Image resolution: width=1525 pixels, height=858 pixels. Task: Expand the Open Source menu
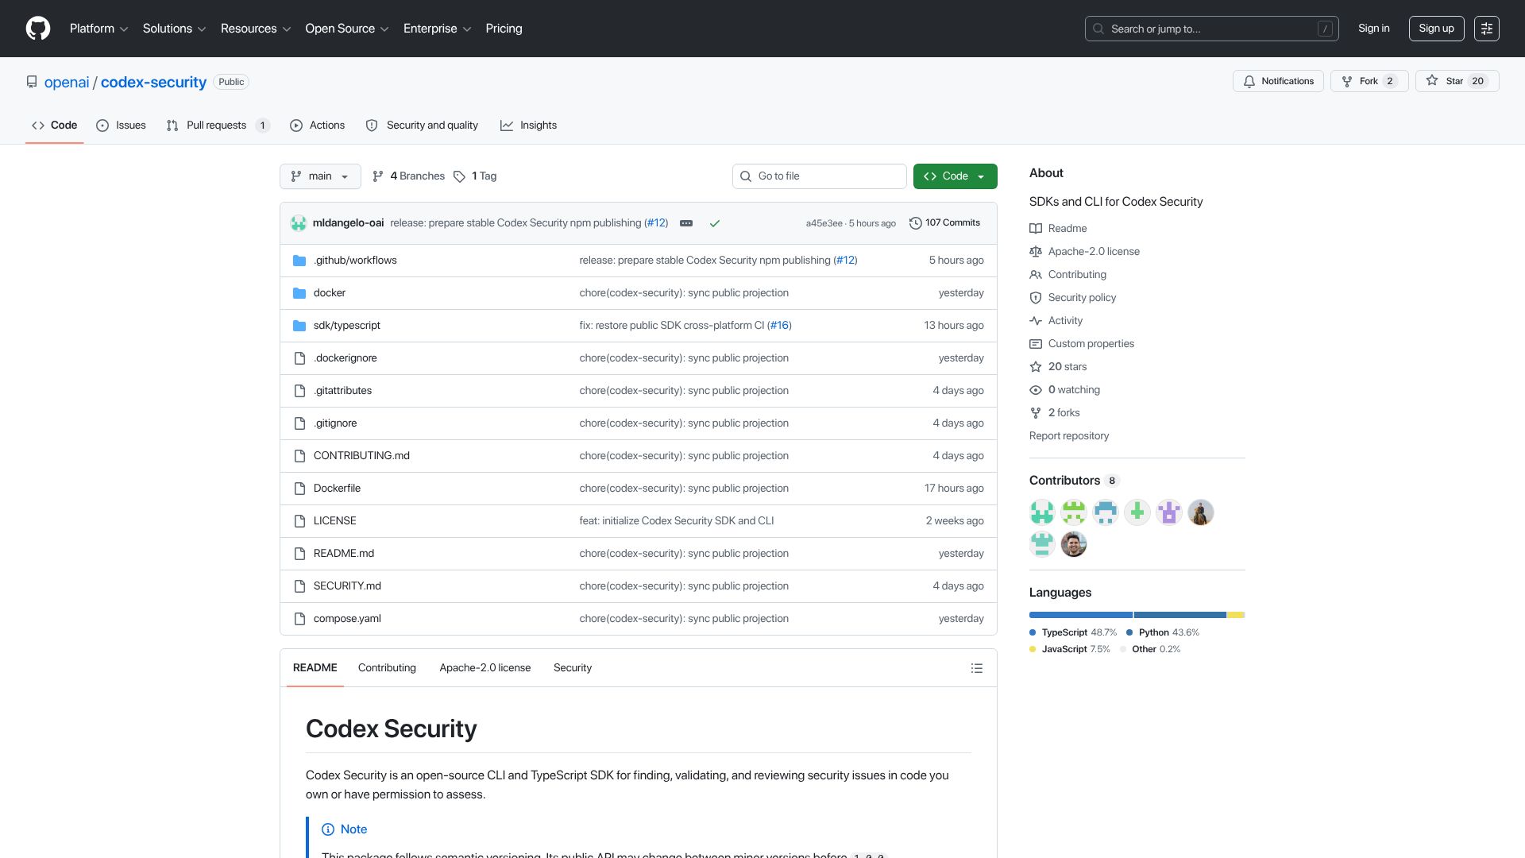[347, 29]
